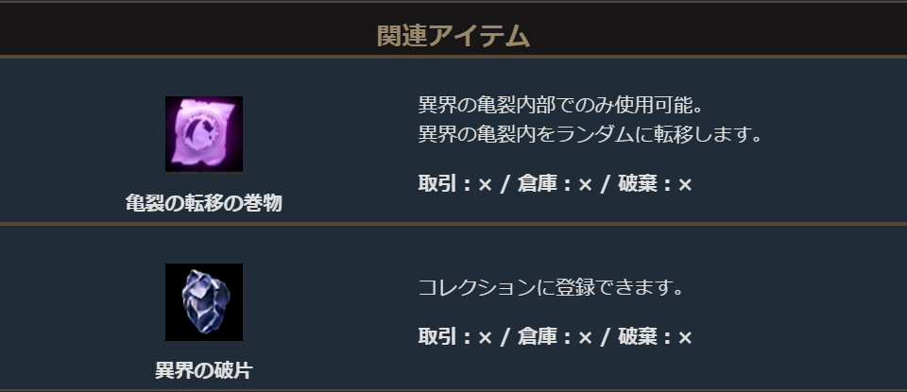Click the × mark after 破棄 for the scroll
907x392 pixels.
(x=686, y=185)
